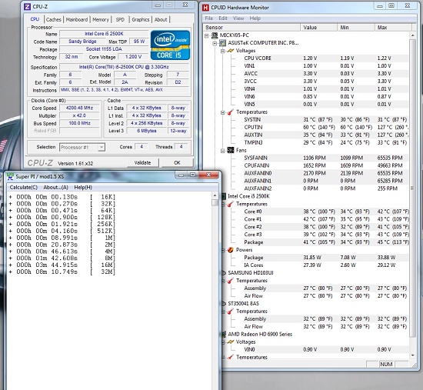Open Calculate(C) menu in Super PI
Screen dimensions: 423x390
pos(24,188)
